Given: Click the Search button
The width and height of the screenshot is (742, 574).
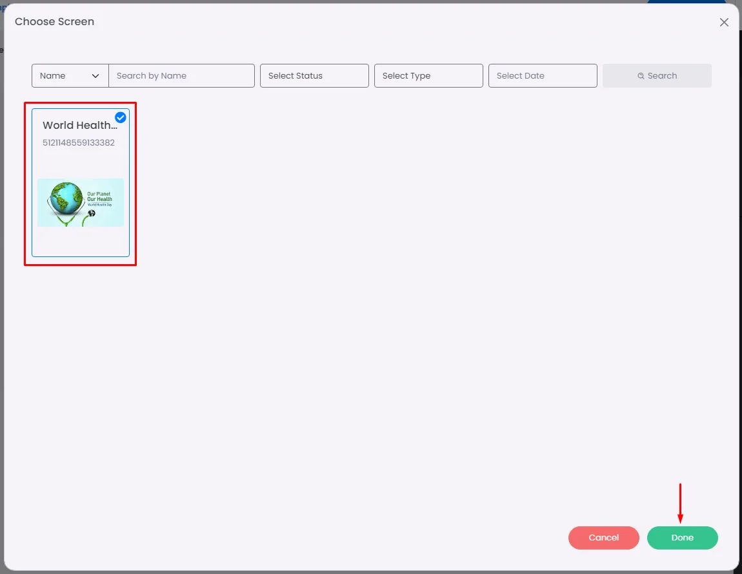Looking at the screenshot, I should point(657,75).
